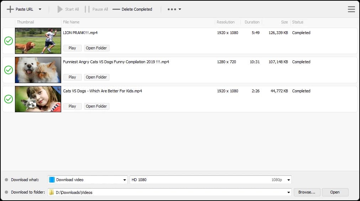360x201 pixels.
Task: Sort by the Status column header
Action: pyautogui.click(x=297, y=22)
